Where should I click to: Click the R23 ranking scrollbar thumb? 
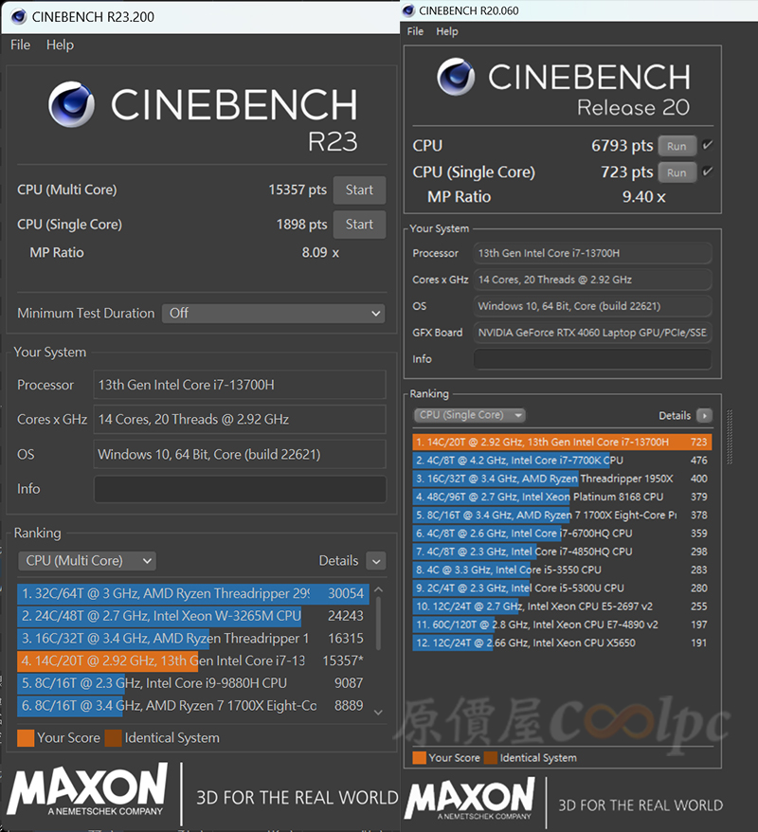coord(378,623)
